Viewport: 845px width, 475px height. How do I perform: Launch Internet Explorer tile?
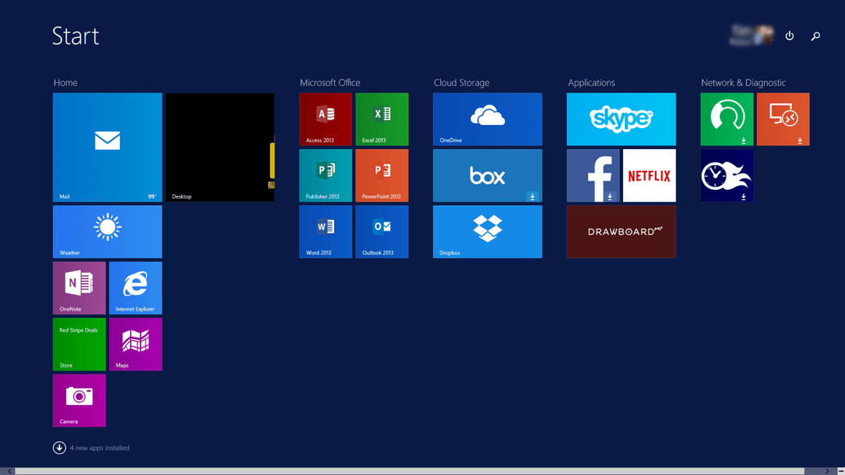click(x=135, y=287)
